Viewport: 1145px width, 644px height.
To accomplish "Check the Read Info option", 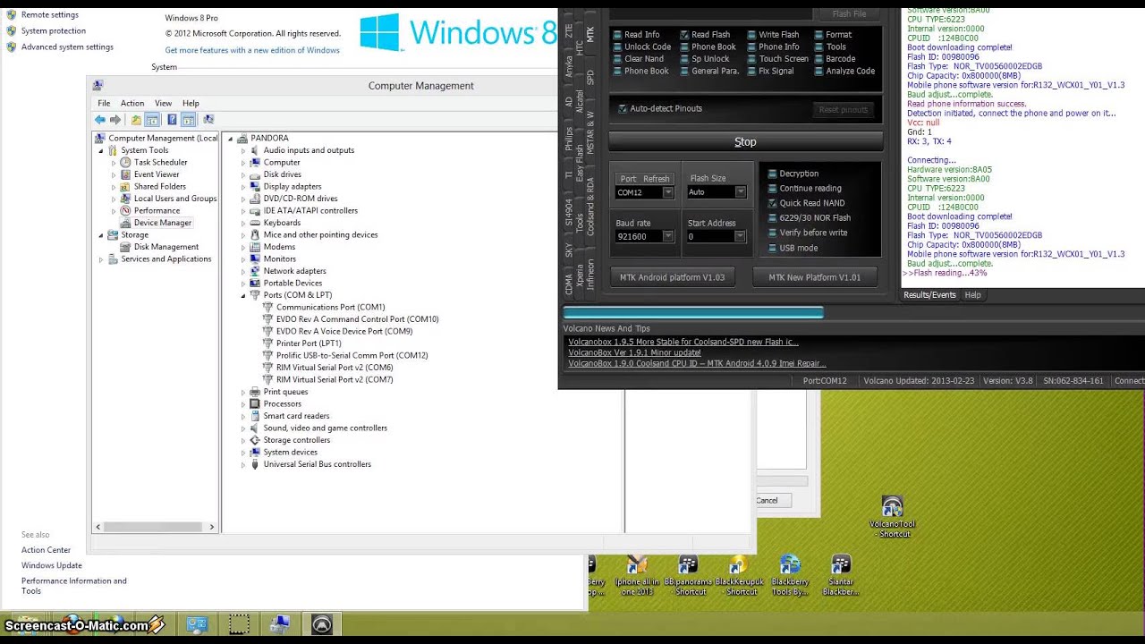I will (617, 35).
